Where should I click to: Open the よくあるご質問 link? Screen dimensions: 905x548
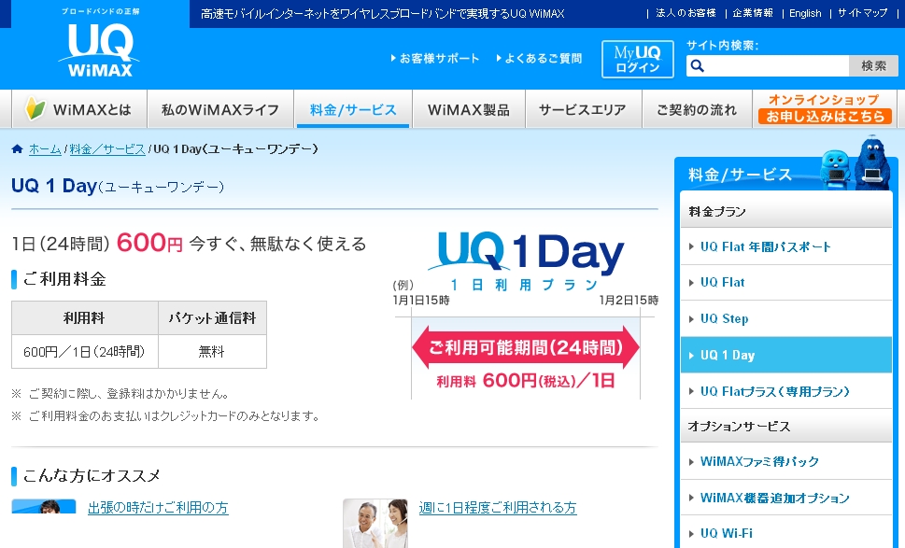coord(539,58)
